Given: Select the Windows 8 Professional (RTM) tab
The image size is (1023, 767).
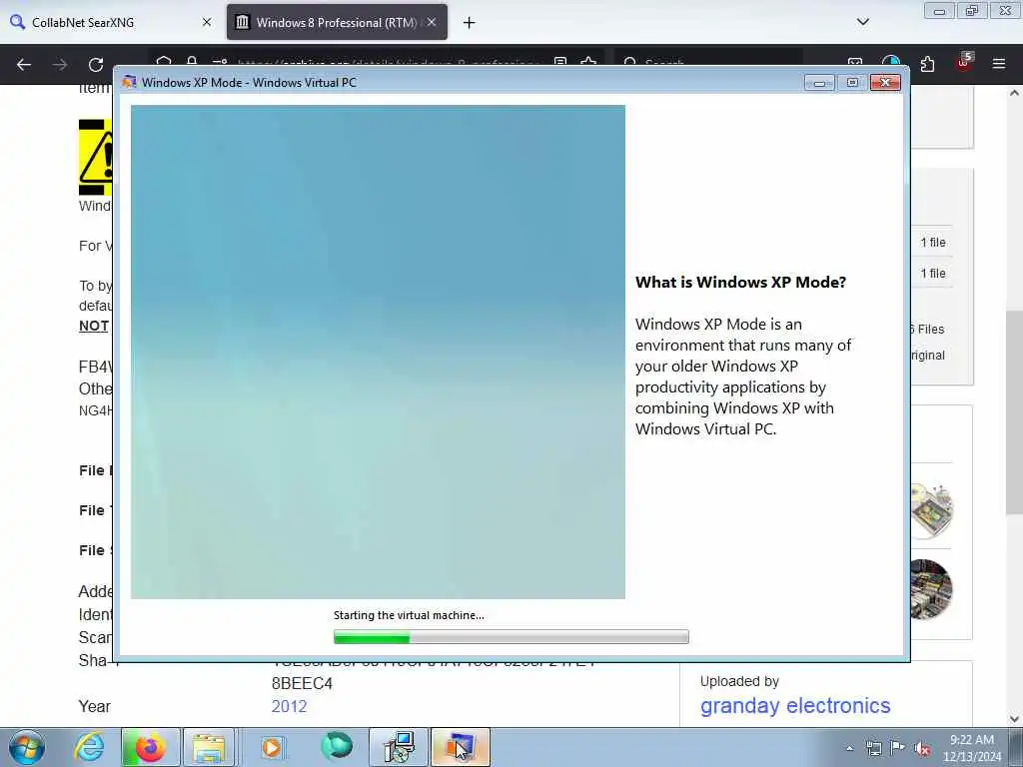Looking at the screenshot, I should click(337, 22).
